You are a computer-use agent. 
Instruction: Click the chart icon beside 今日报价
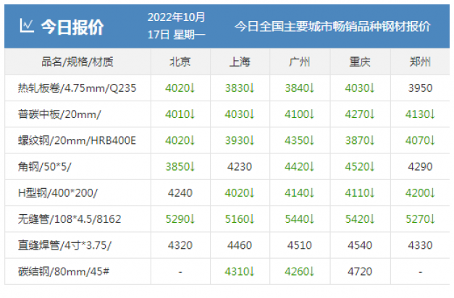point(26,27)
